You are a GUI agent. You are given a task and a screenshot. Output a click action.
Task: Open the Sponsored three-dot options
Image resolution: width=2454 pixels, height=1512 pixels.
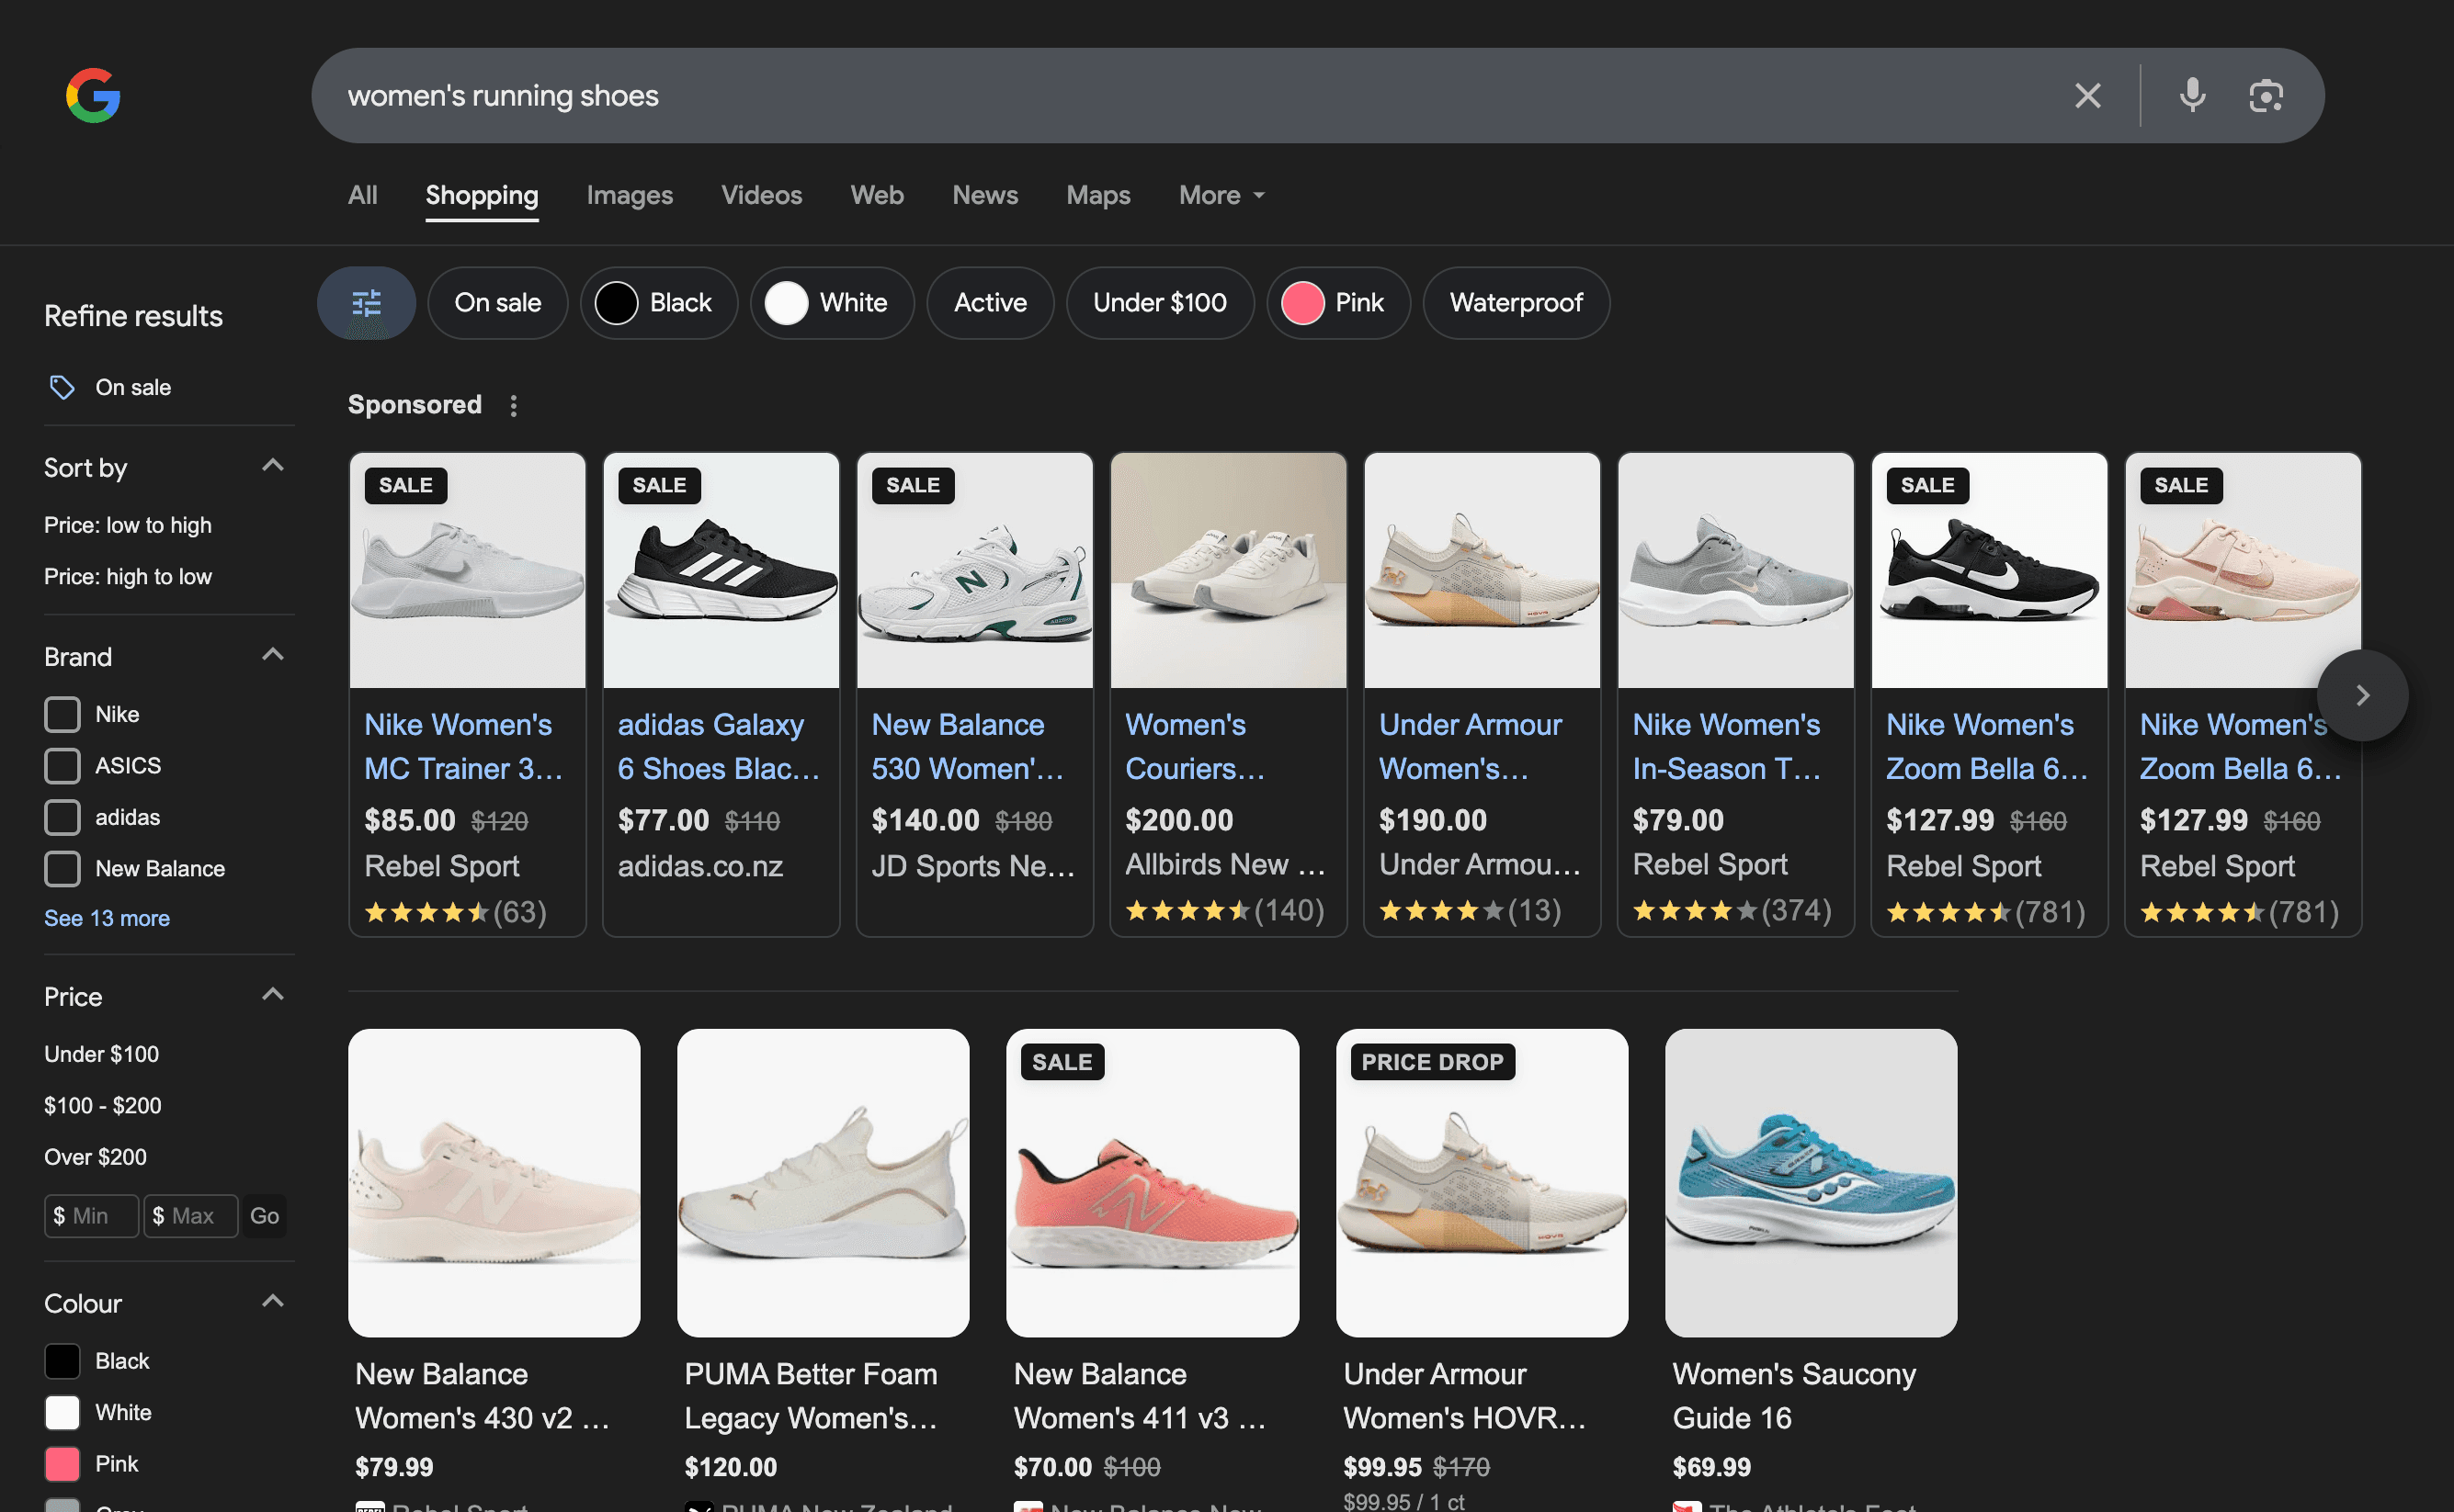(x=513, y=405)
